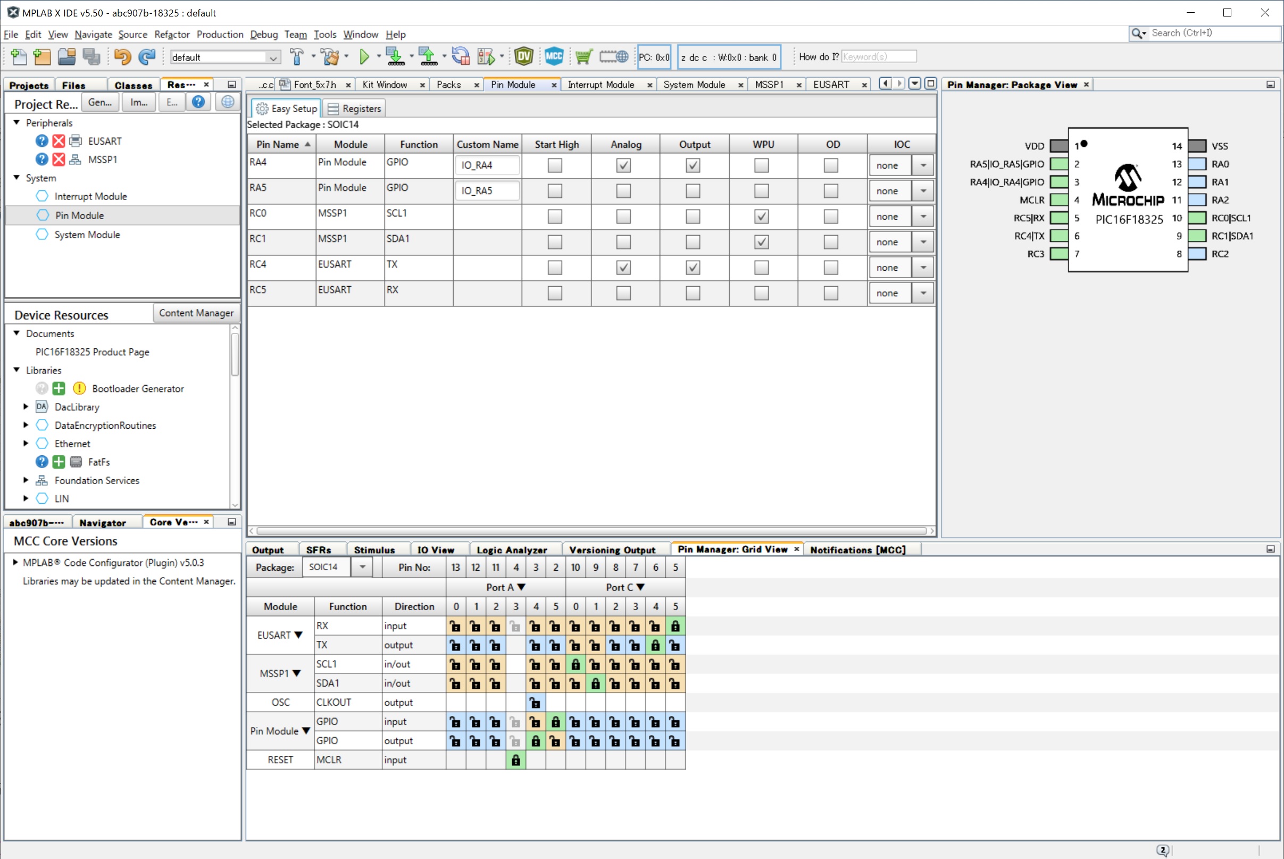Viewport: 1284px width, 859px height.
Task: Enable Start High for RA5
Action: [x=555, y=190]
